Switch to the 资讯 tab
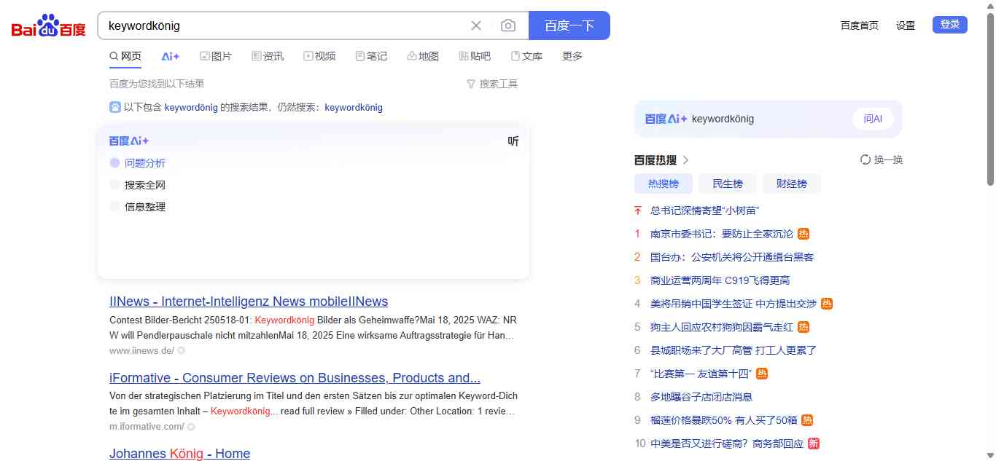996x461 pixels. pyautogui.click(x=268, y=56)
